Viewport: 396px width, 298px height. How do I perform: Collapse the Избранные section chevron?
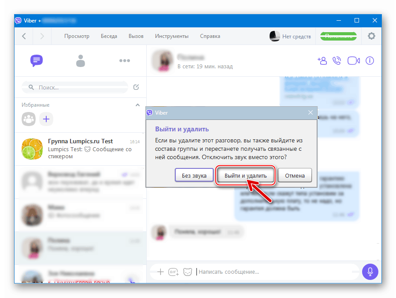[x=137, y=105]
